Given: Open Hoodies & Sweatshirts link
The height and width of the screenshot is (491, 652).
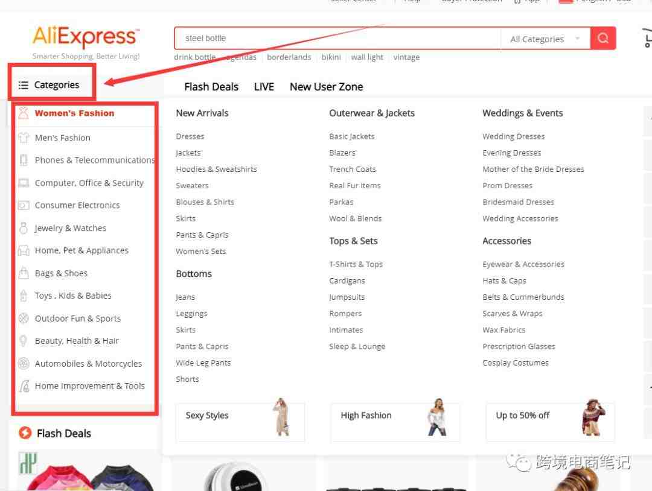Looking at the screenshot, I should 216,169.
